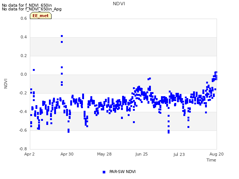Click the -0.8 y-axis tick label
The image size is (239, 179).
pyautogui.click(x=23, y=149)
